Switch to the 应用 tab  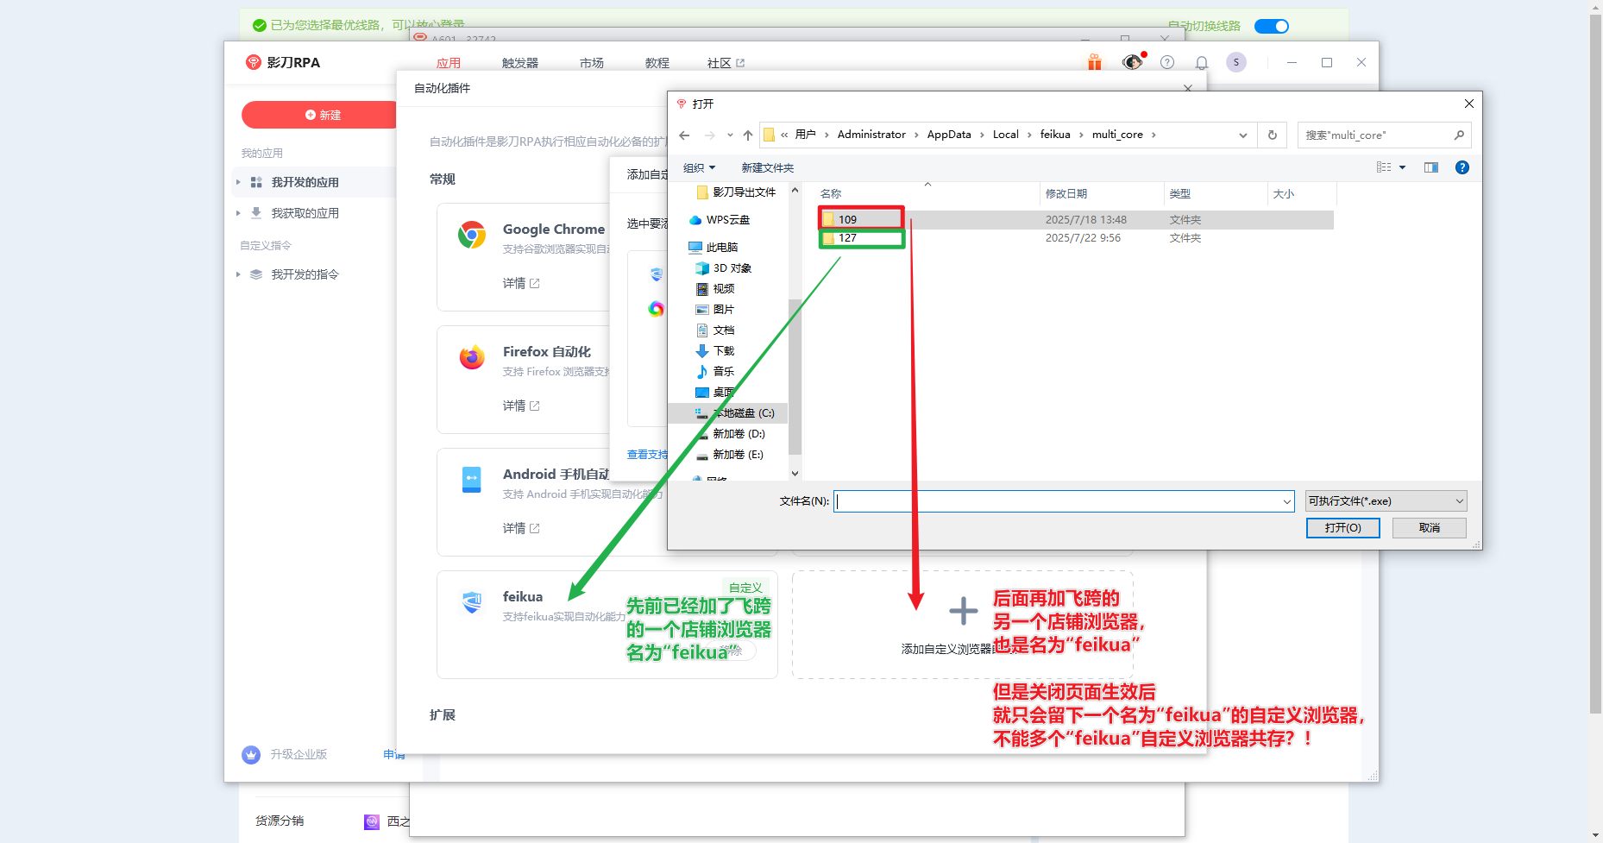(449, 63)
